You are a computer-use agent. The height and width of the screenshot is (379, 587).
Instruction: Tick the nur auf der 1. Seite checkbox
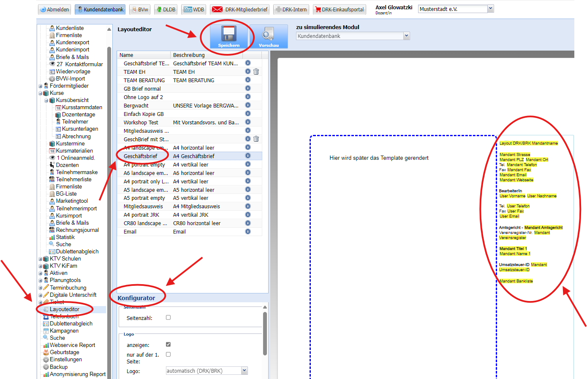(x=168, y=355)
